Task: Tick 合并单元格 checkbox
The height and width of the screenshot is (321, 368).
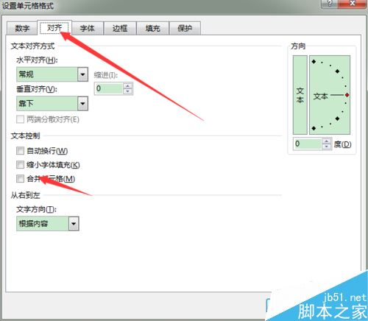Action: pyautogui.click(x=20, y=178)
